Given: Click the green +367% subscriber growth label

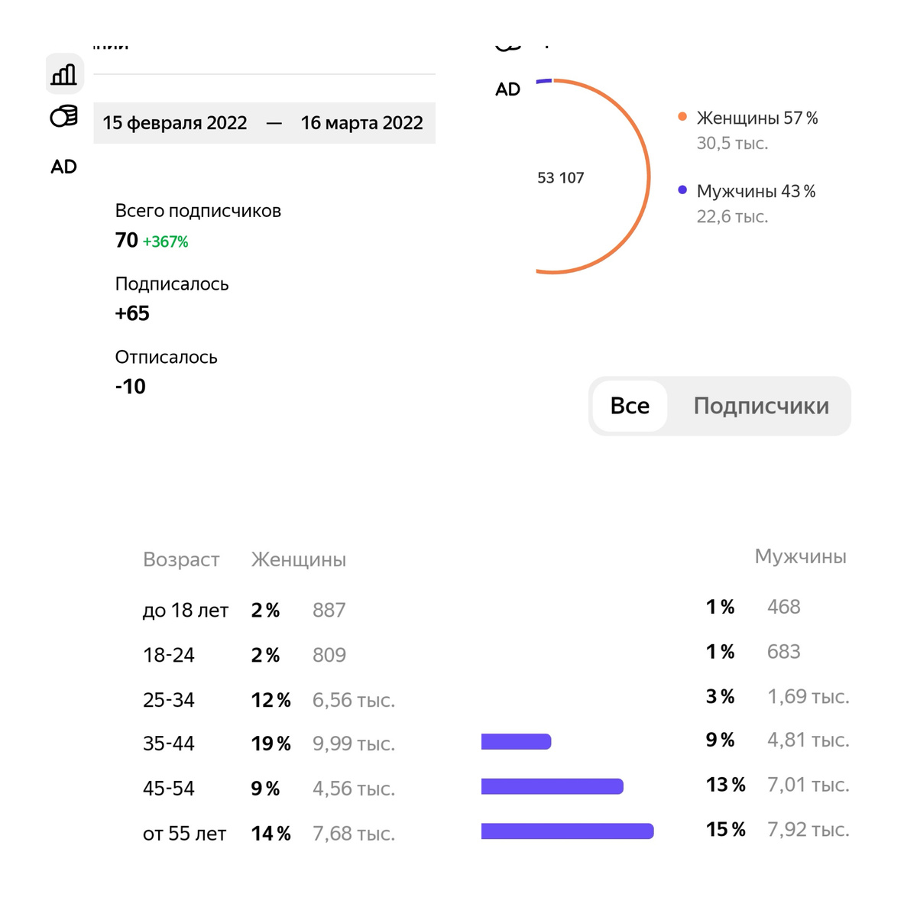Looking at the screenshot, I should tap(165, 241).
